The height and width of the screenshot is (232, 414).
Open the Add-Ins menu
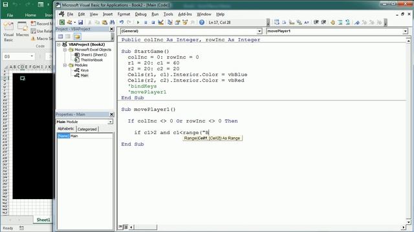click(185, 14)
